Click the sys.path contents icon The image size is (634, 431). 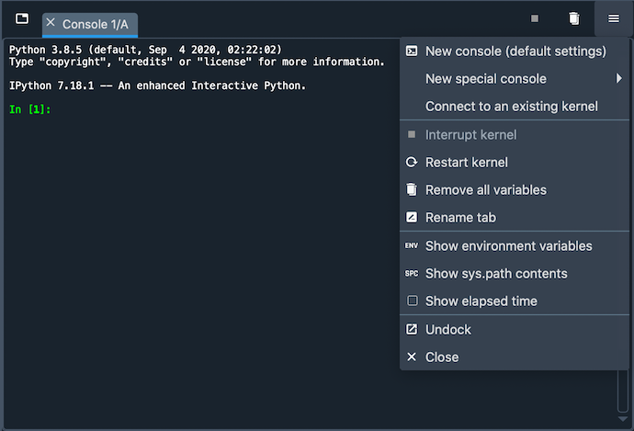point(412,274)
